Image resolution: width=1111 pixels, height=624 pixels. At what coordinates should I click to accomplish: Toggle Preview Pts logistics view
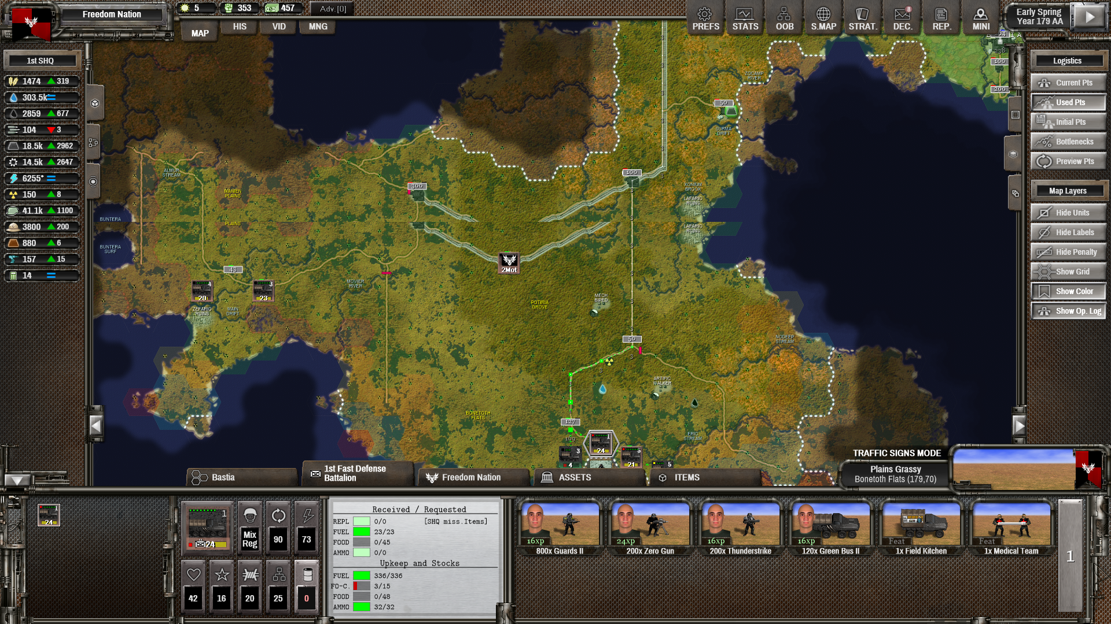tap(1068, 161)
